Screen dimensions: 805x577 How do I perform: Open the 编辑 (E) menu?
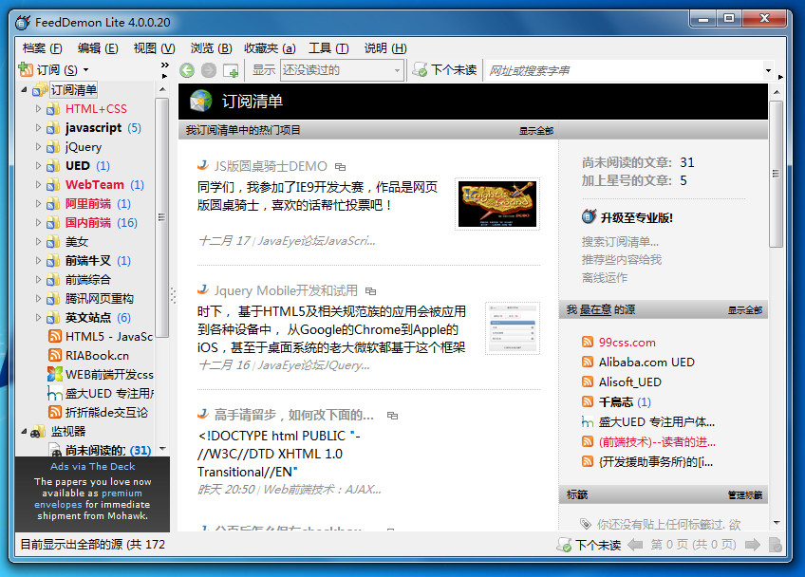tap(98, 48)
